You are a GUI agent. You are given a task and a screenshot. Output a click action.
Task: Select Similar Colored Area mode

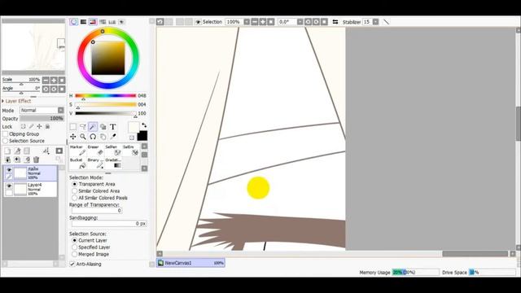pos(74,191)
